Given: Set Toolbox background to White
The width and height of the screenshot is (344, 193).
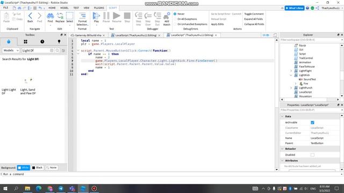Looking at the screenshot, I should coord(24,168).
